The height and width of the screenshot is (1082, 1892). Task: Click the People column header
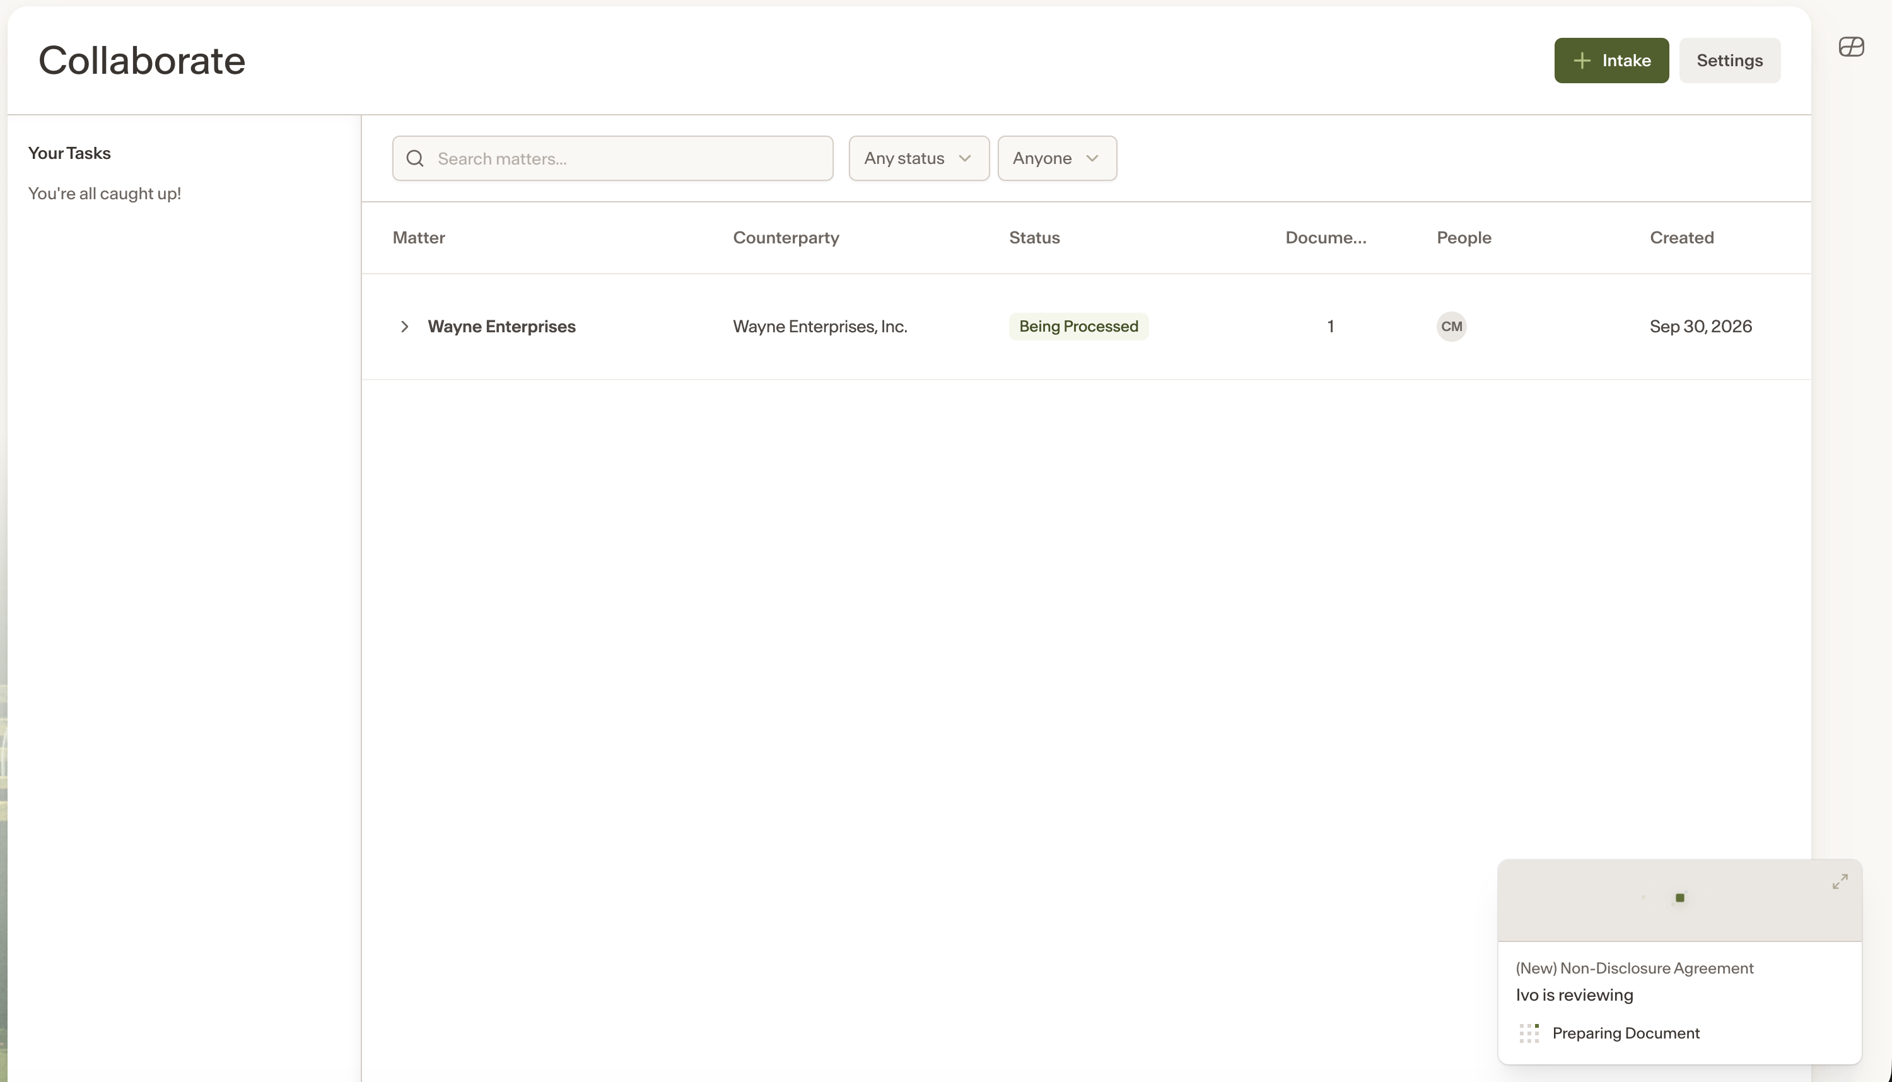(1464, 238)
